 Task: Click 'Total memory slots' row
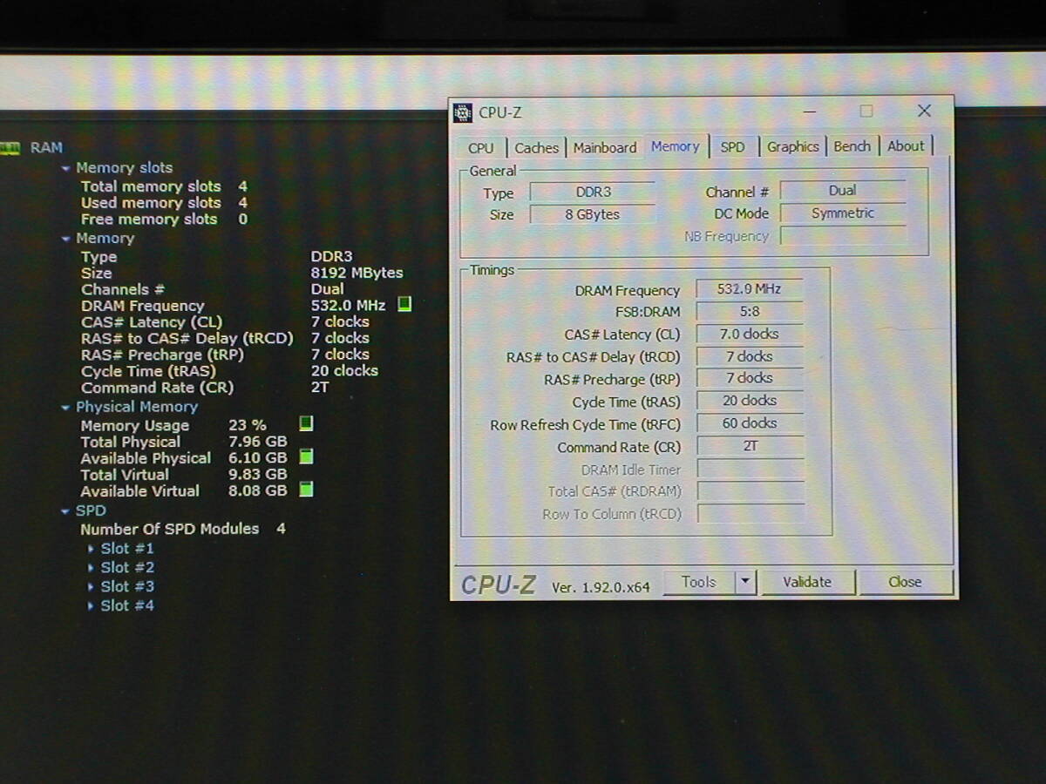[164, 186]
